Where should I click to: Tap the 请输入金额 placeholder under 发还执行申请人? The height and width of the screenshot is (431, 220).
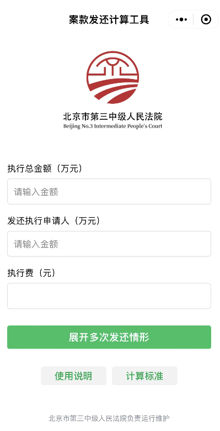pos(36,244)
